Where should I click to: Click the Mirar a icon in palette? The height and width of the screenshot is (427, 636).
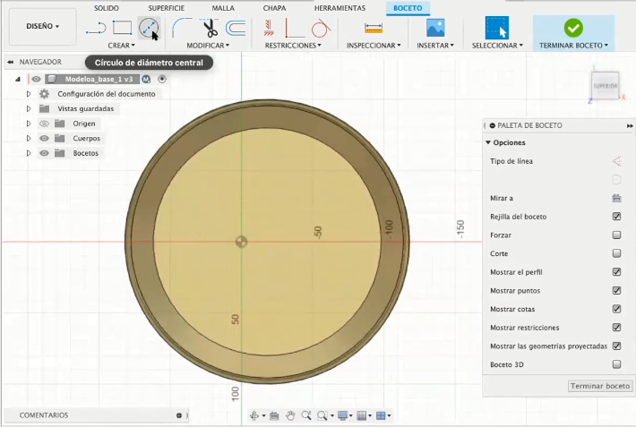[x=616, y=198]
